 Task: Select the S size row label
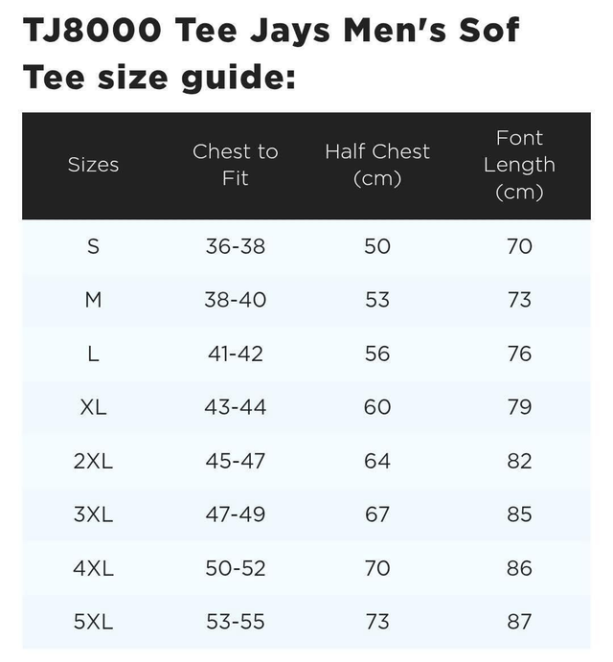93,246
